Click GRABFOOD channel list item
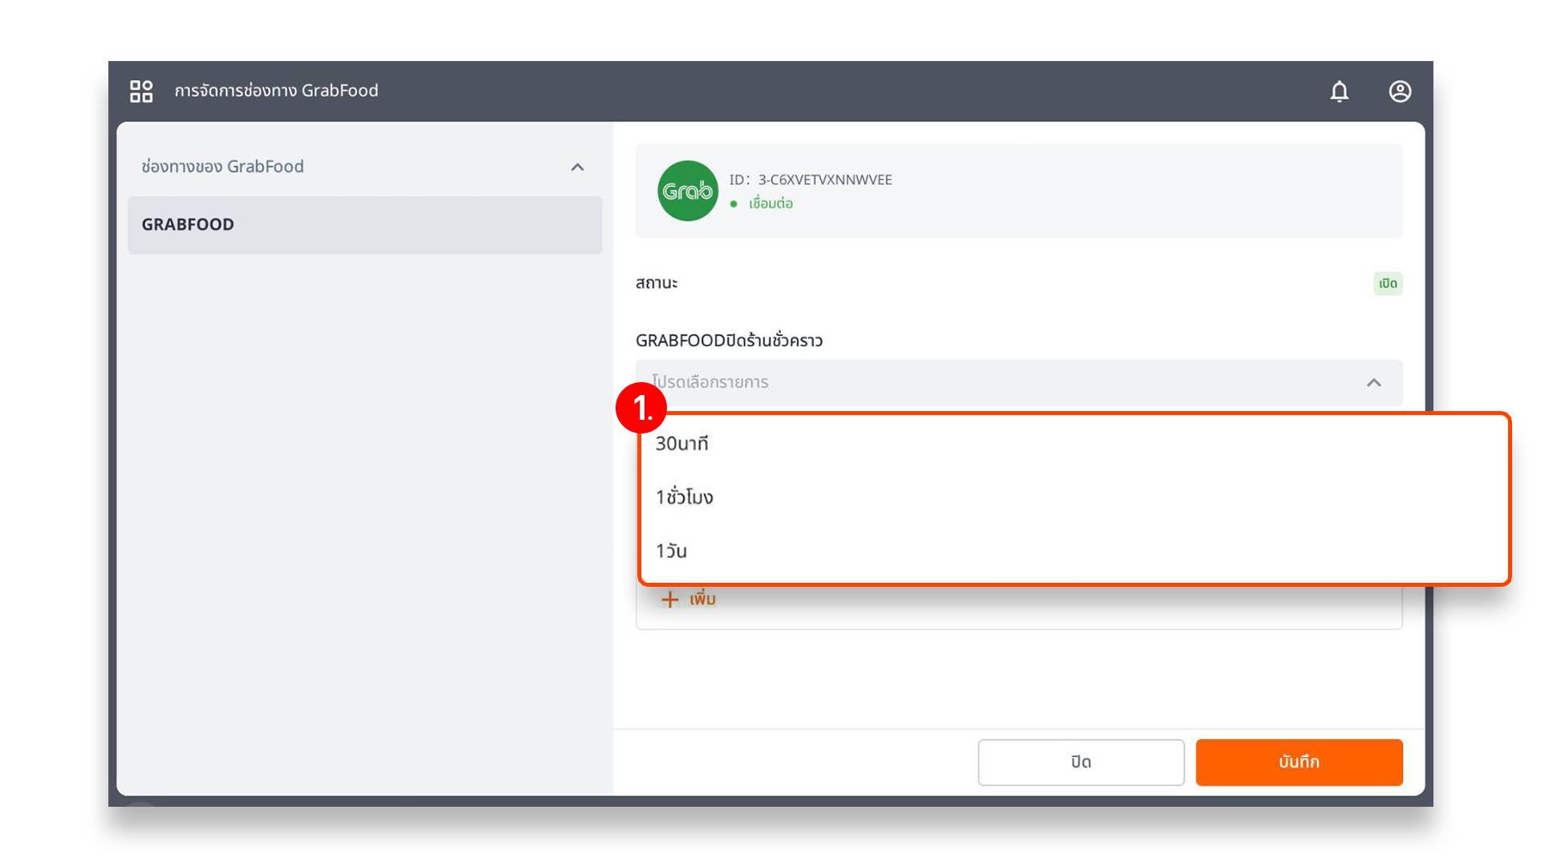 365,223
